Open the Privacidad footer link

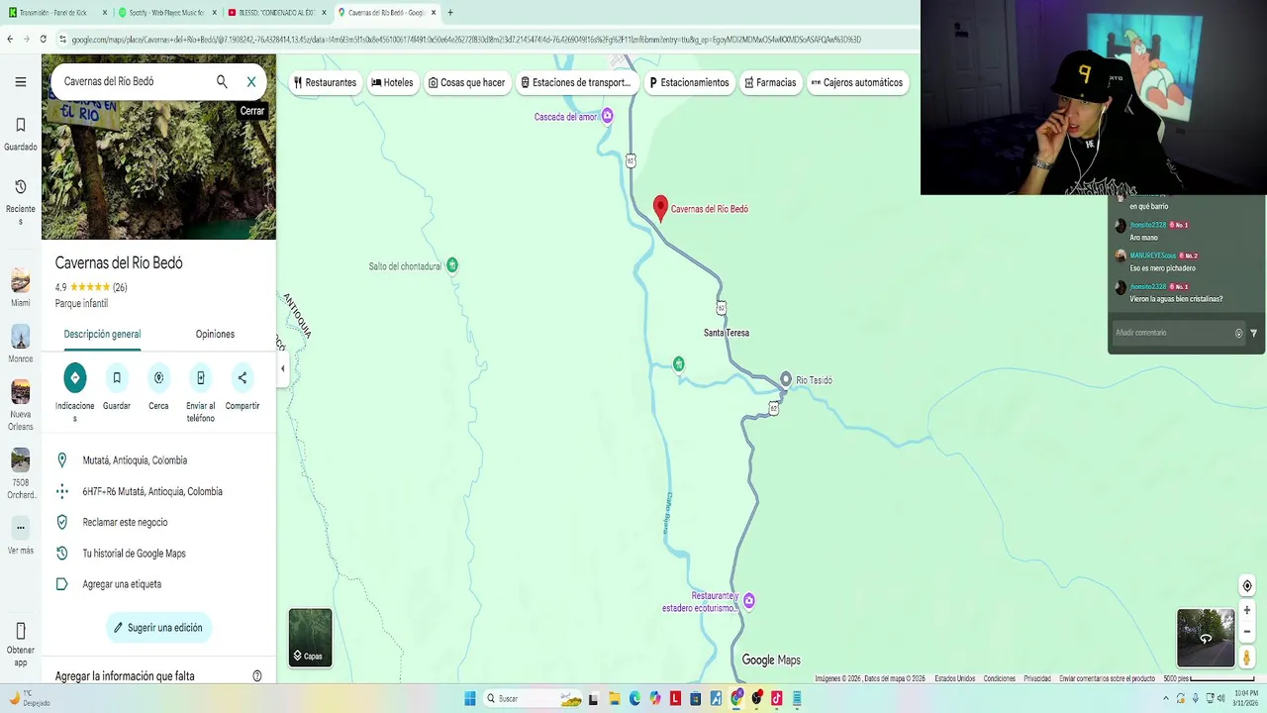pos(1037,678)
